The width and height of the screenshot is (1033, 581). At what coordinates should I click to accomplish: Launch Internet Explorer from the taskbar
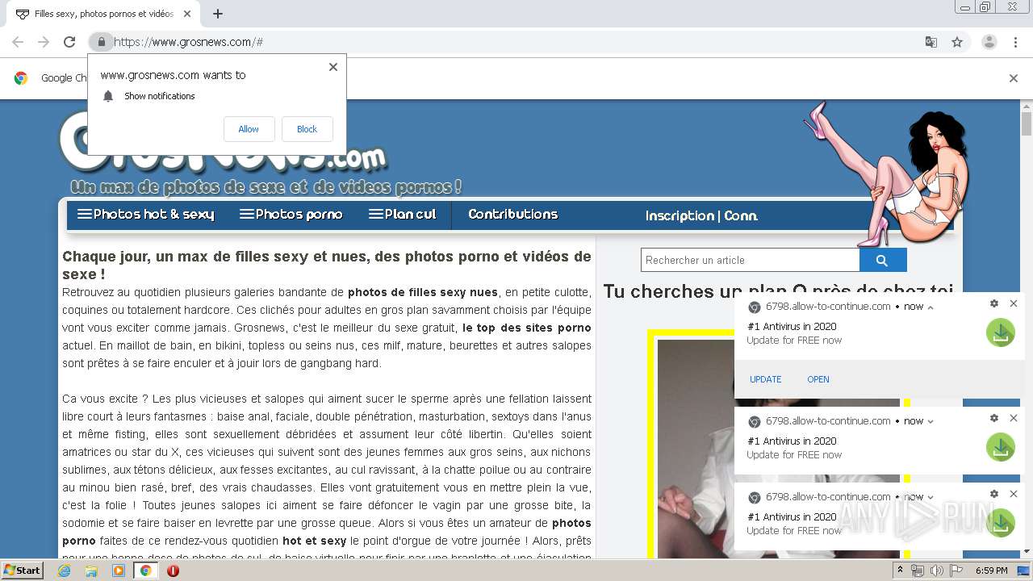(65, 571)
